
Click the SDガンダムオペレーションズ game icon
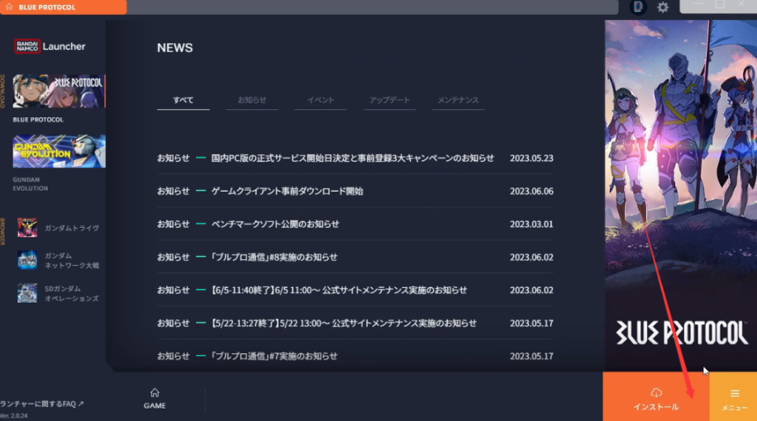(x=27, y=292)
